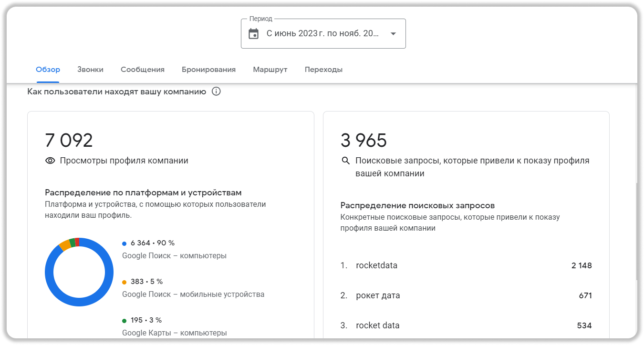Click the '383 • 5 %' value
The width and height of the screenshot is (644, 345).
[147, 282]
